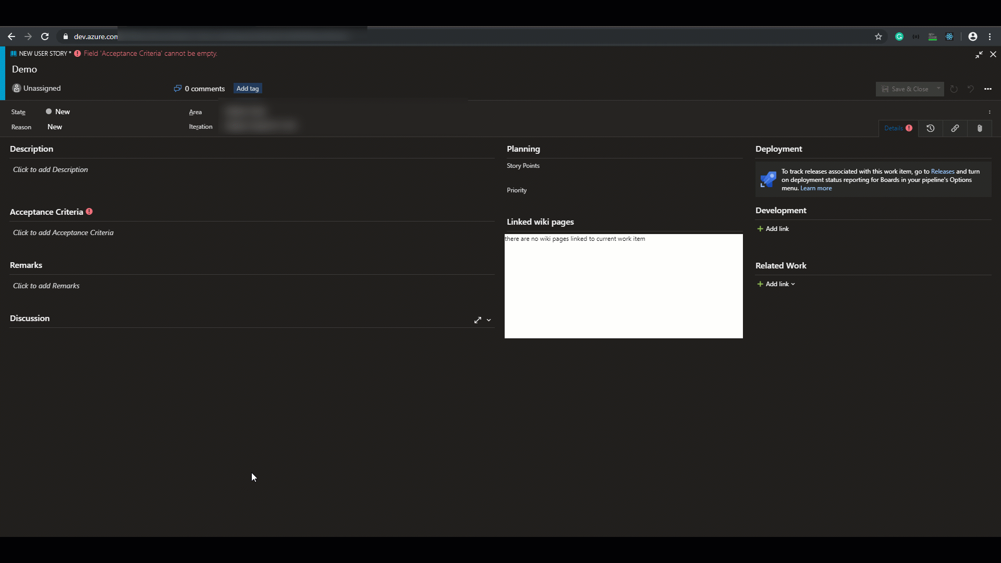Reload the page in browser
Screen dimensions: 1001x563
45,36
